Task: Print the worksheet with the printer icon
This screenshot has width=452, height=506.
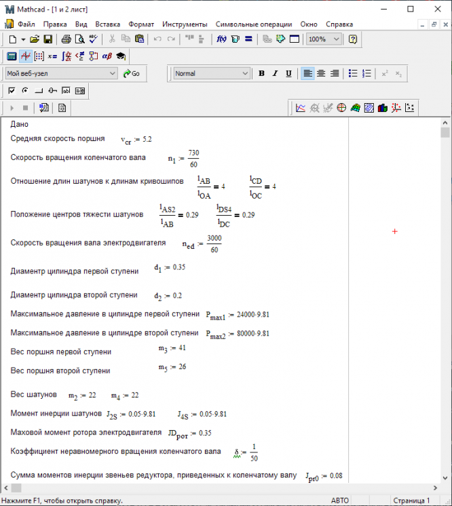Action: 67,39
